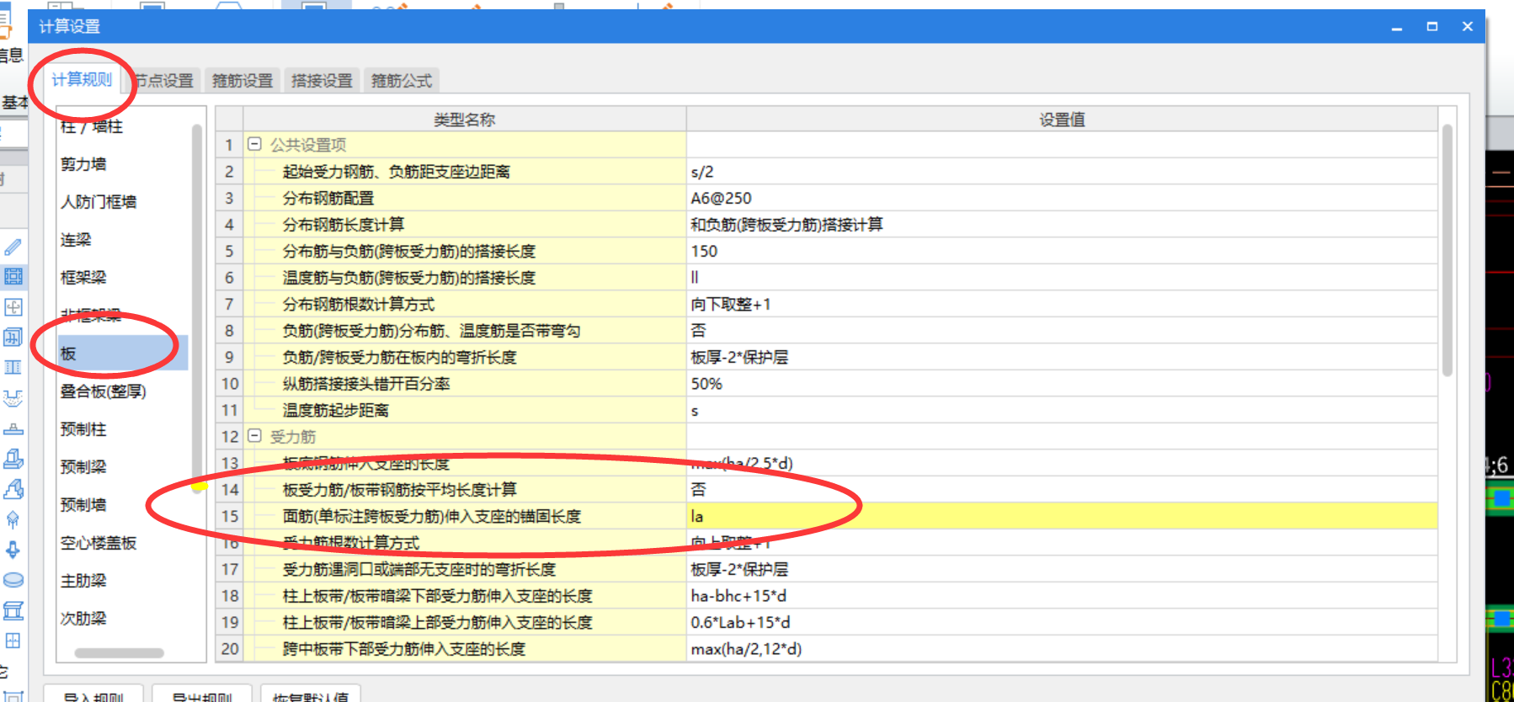Image resolution: width=1514 pixels, height=702 pixels.
Task: Open the 箍筋设置 tab
Action: pos(243,81)
